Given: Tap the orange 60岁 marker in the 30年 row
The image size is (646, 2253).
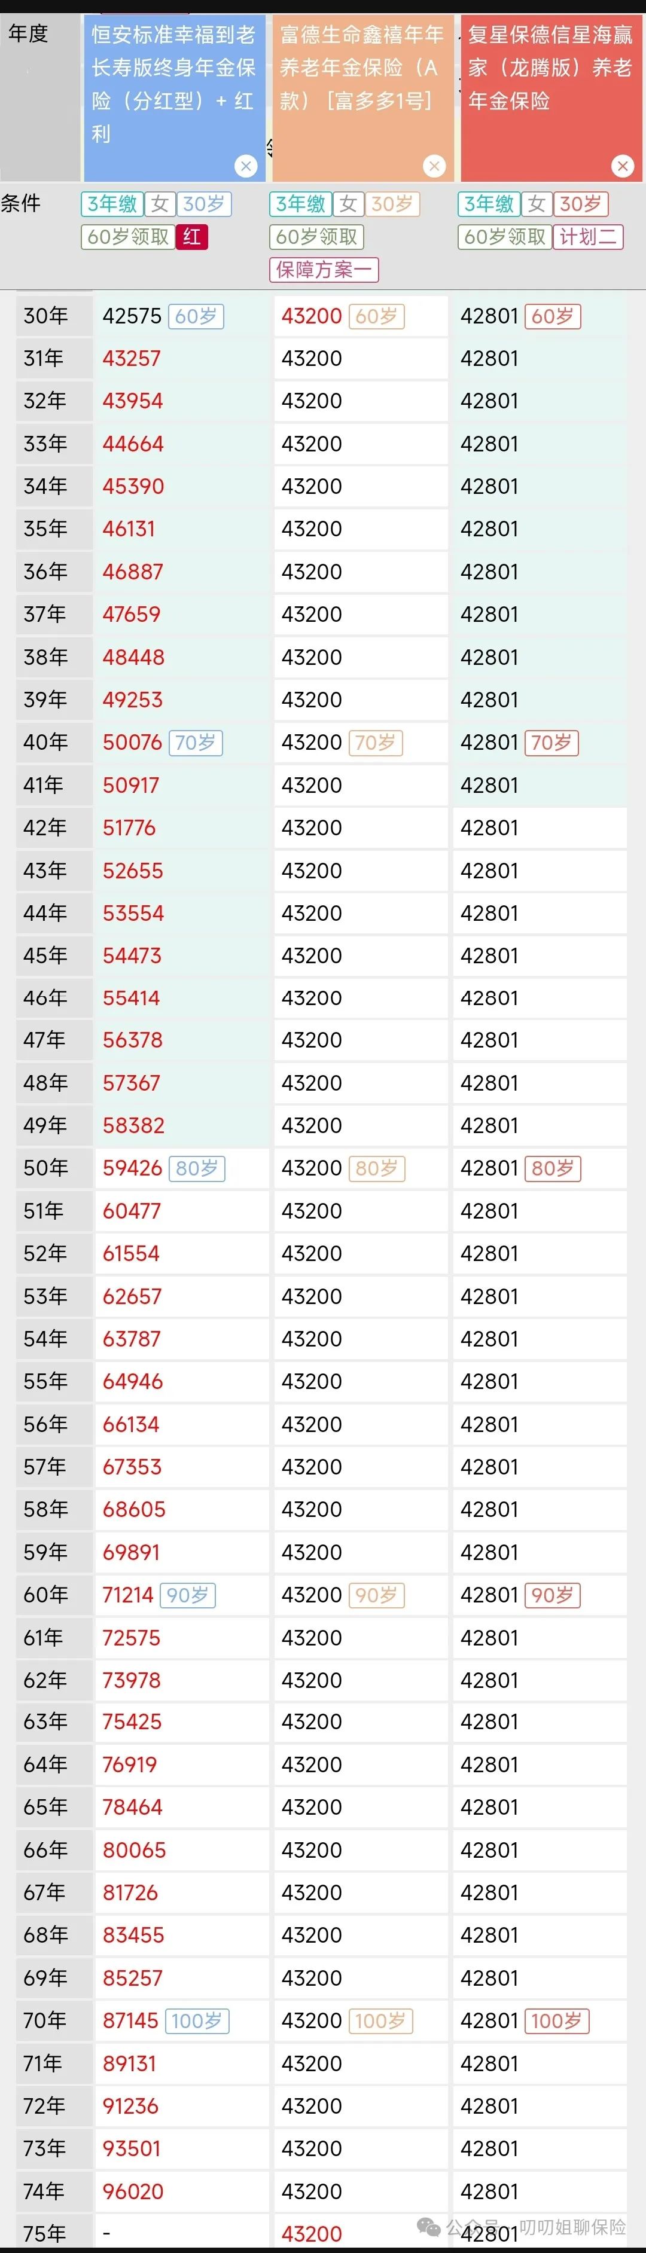Looking at the screenshot, I should (x=376, y=317).
